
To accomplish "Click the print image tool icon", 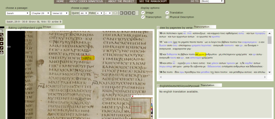I will [x=2, y=52].
